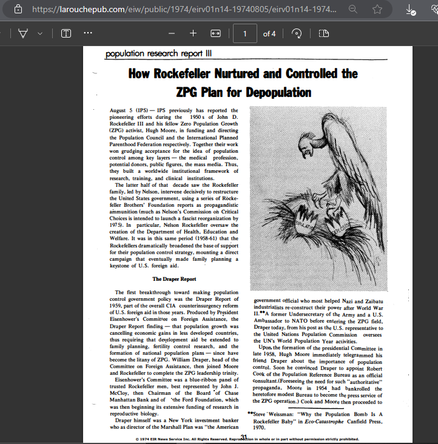Bookmark this page with the star icon

click(x=377, y=9)
